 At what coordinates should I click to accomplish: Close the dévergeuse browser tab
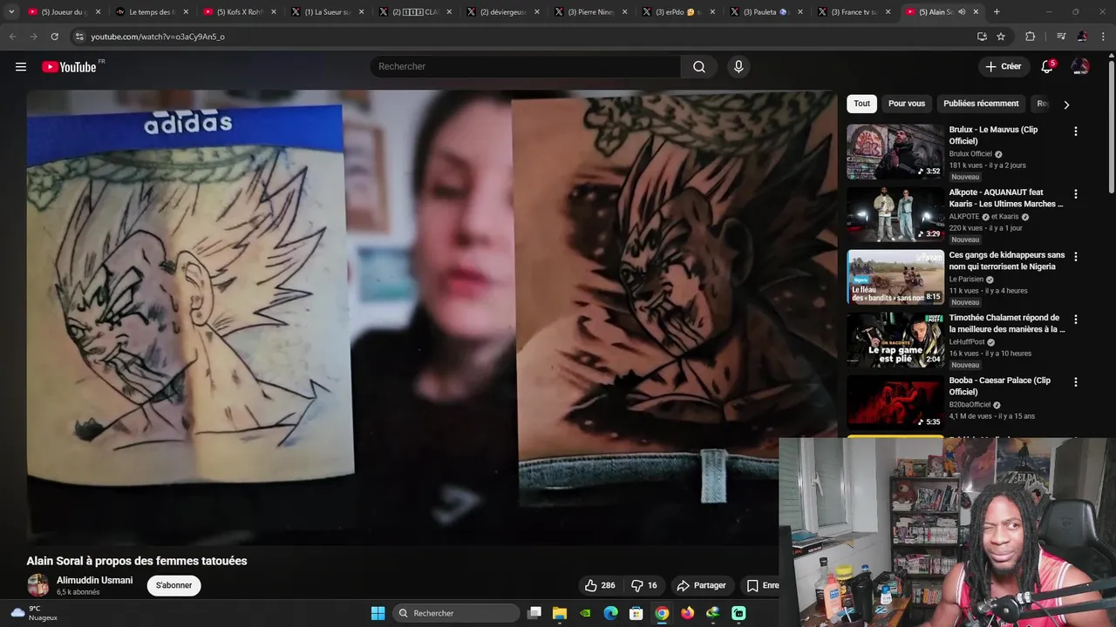pyautogui.click(x=537, y=12)
